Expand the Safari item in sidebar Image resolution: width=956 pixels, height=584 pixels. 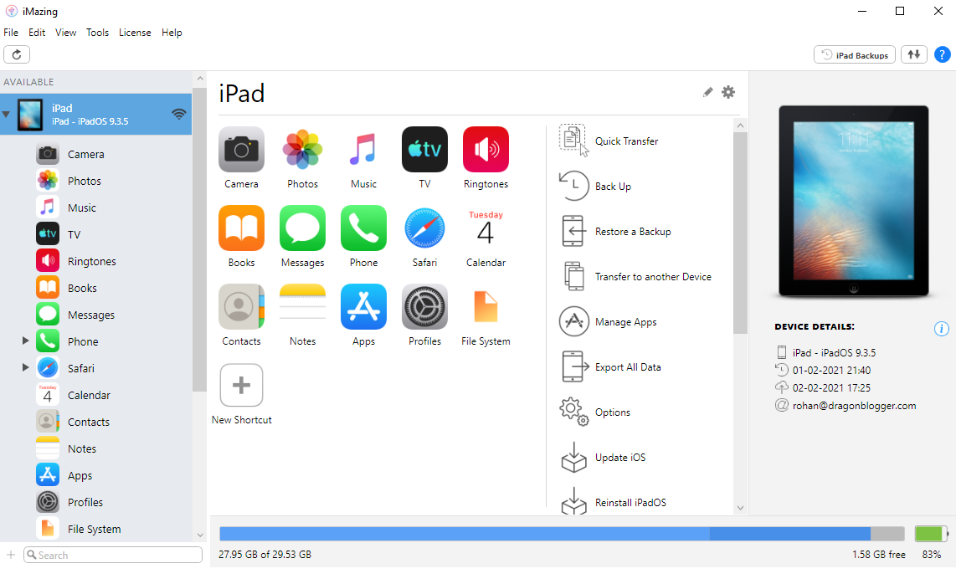26,368
